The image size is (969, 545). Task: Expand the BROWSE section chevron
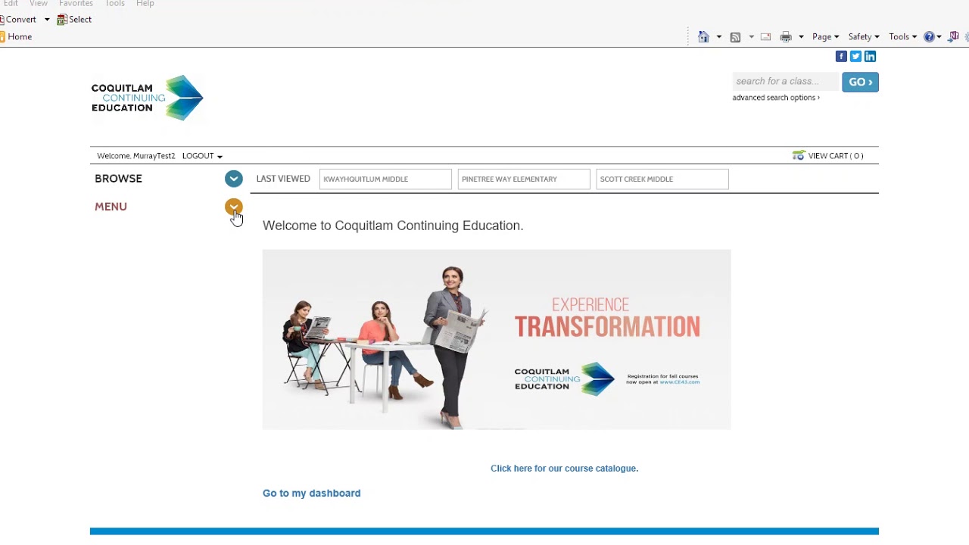click(234, 179)
